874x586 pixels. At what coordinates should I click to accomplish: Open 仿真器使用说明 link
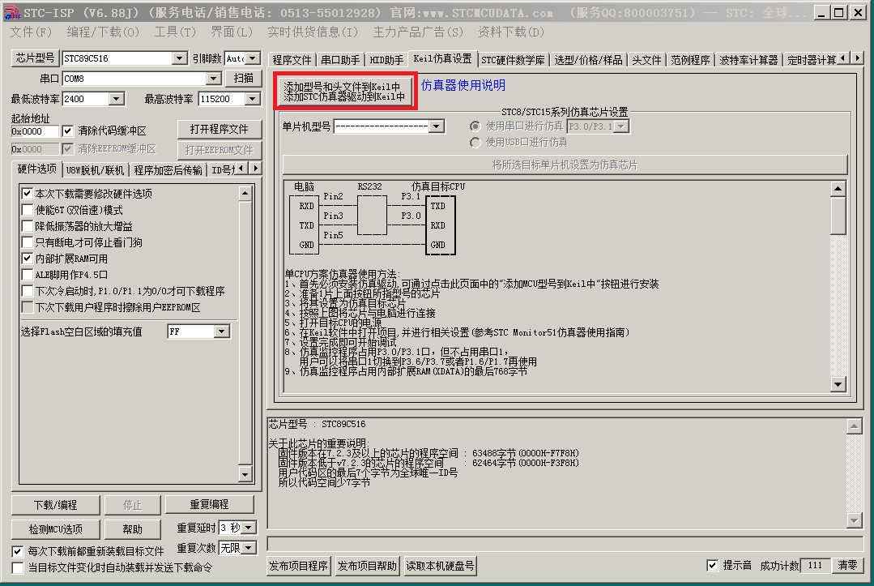click(x=463, y=85)
